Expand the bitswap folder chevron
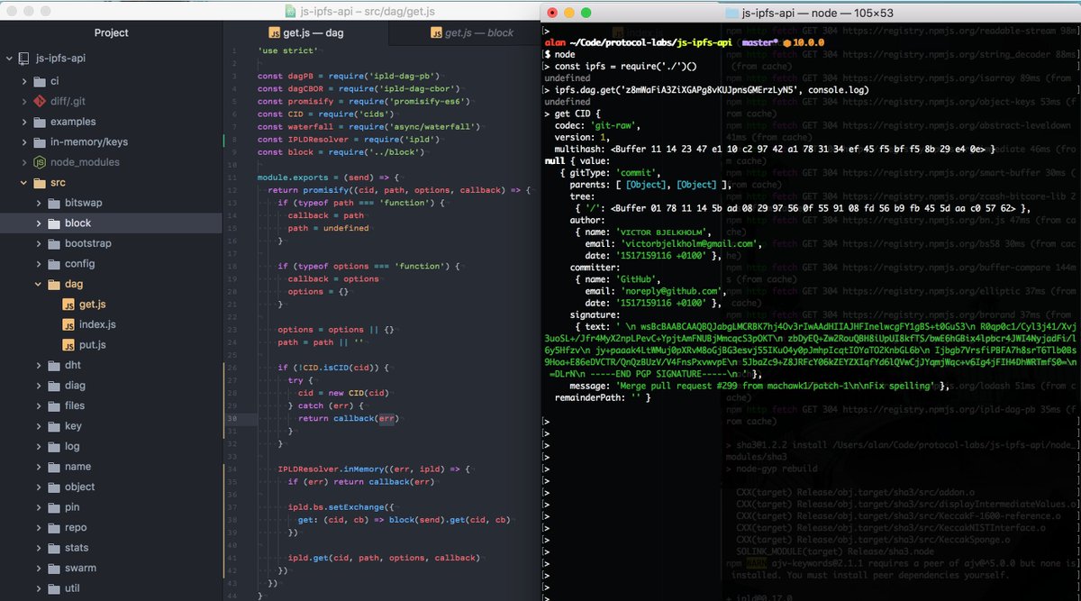Image resolution: width=1081 pixels, height=601 pixels. coord(39,203)
